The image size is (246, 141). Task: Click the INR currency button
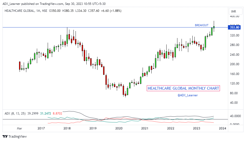point(235,11)
